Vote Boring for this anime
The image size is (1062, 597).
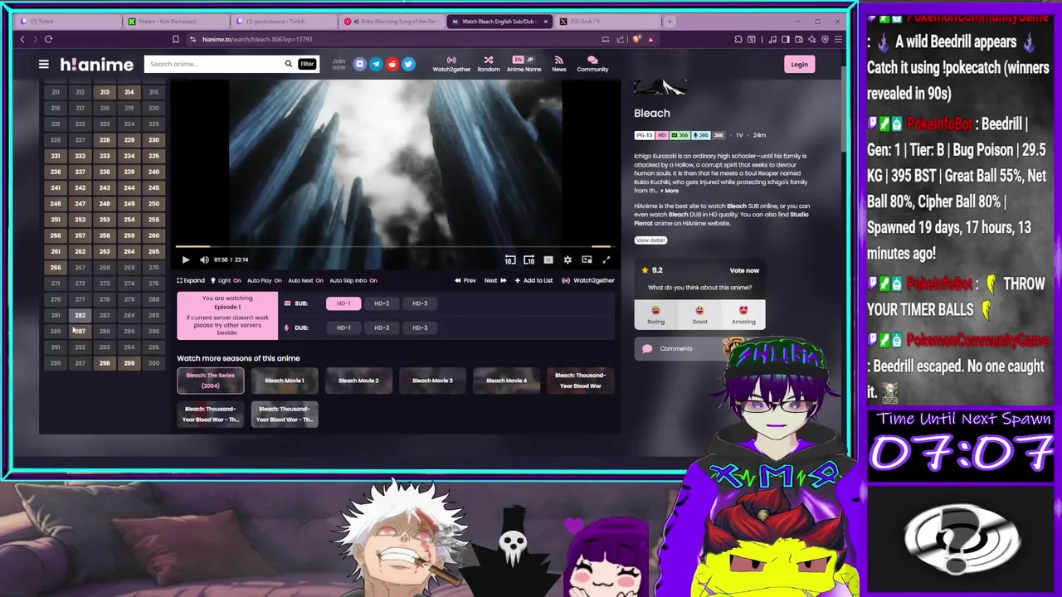pos(655,315)
